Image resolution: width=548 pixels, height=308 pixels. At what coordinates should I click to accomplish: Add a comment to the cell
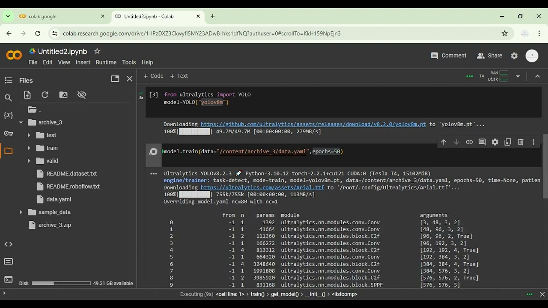click(482, 142)
